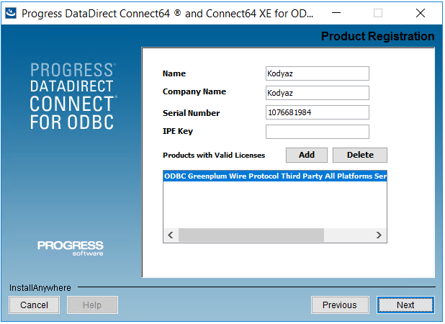
Task: Click the Delete button
Action: coord(360,155)
